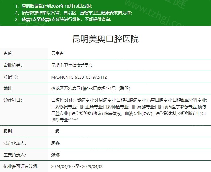
Task: Click the 主要负责人 label
Action: [x=15, y=155]
